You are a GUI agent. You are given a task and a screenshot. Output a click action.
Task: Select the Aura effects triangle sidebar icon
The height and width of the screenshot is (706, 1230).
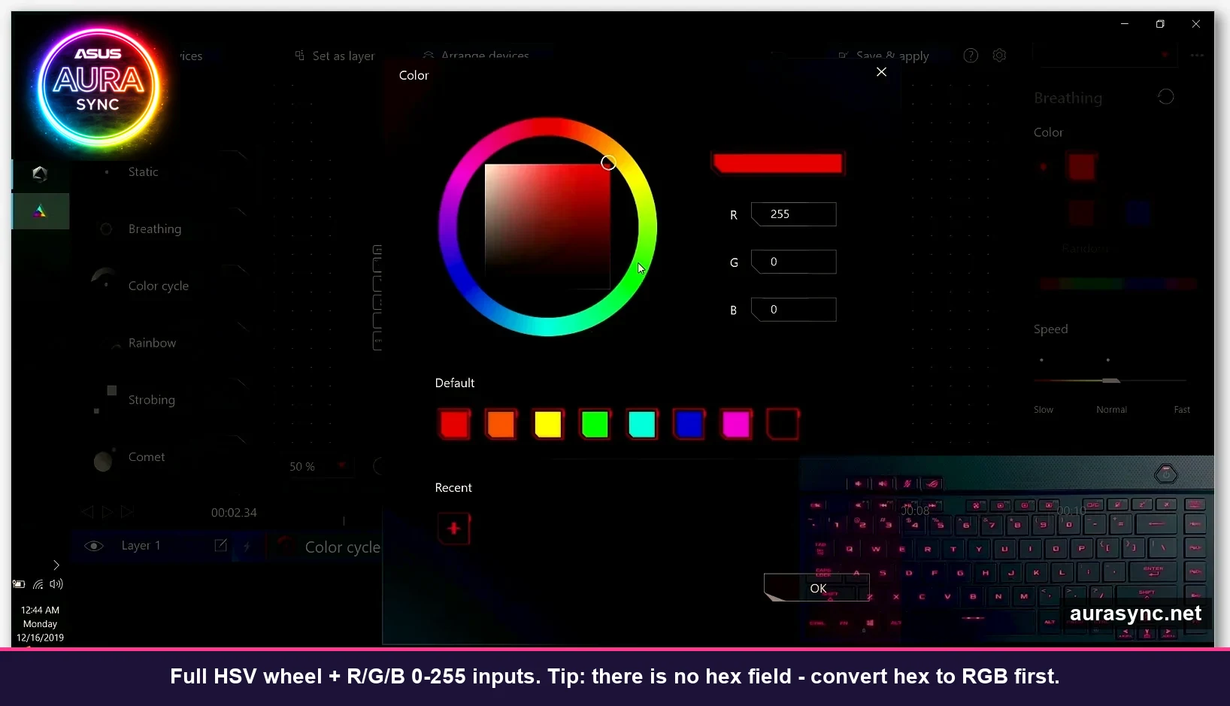39,211
